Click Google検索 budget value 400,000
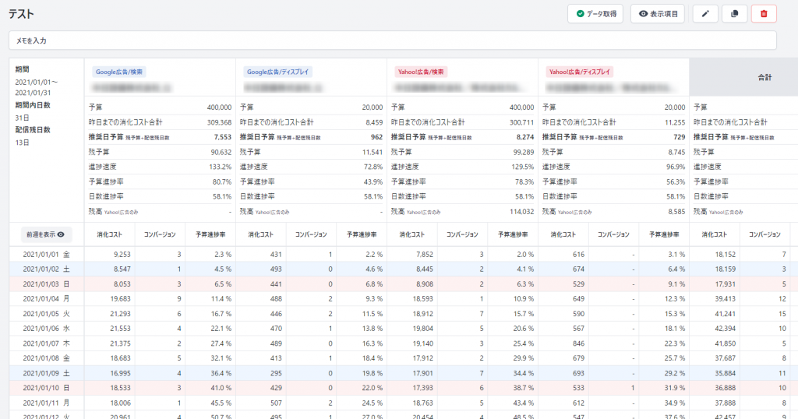 [x=219, y=107]
